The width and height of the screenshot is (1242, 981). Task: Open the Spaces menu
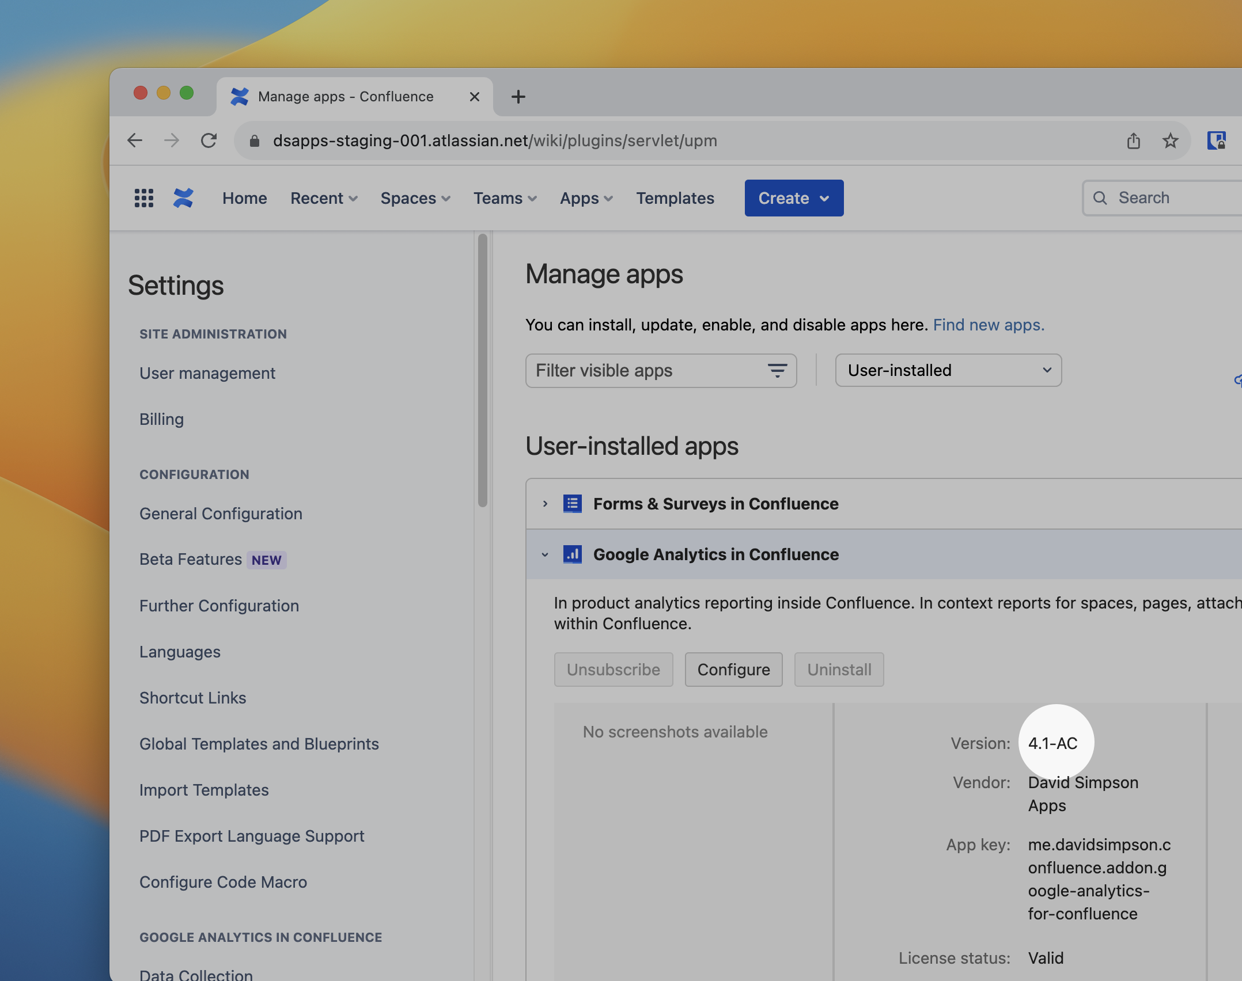415,198
